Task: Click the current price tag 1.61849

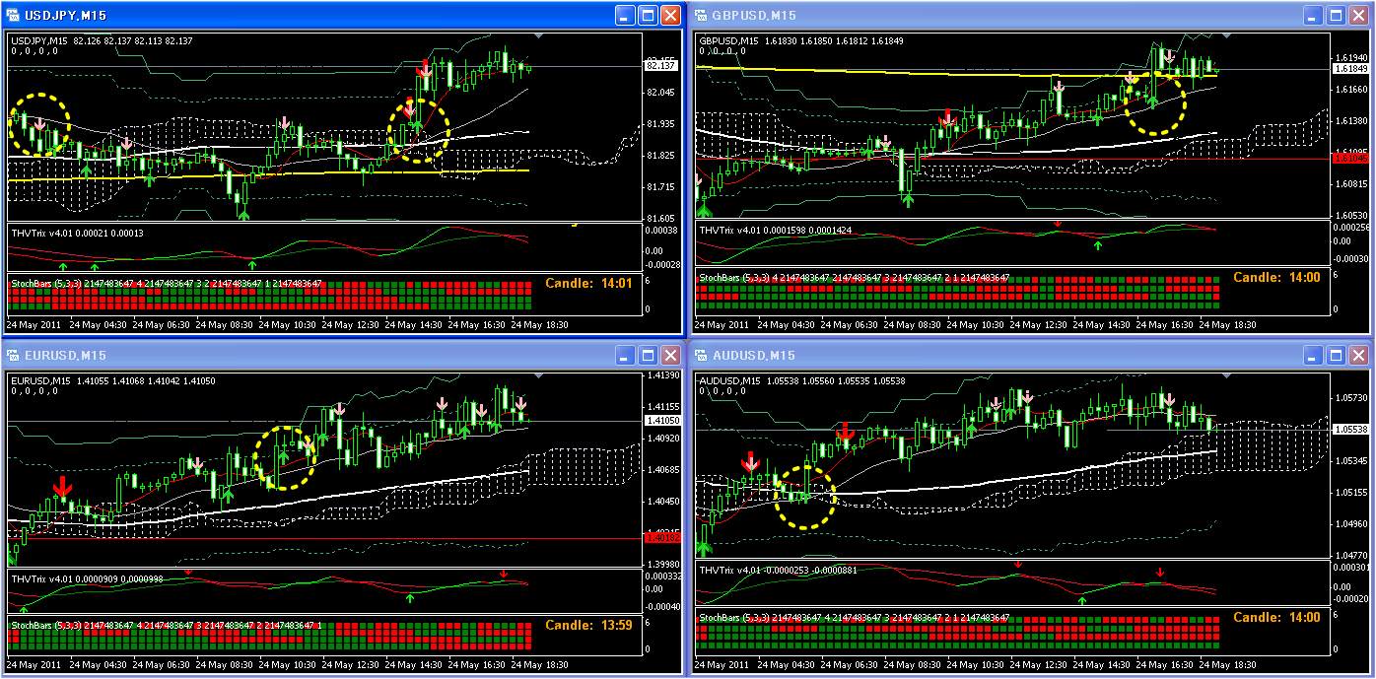Action: click(1349, 69)
